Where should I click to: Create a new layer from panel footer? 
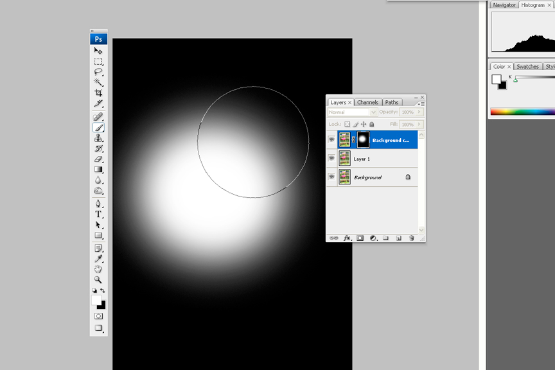pyautogui.click(x=398, y=238)
